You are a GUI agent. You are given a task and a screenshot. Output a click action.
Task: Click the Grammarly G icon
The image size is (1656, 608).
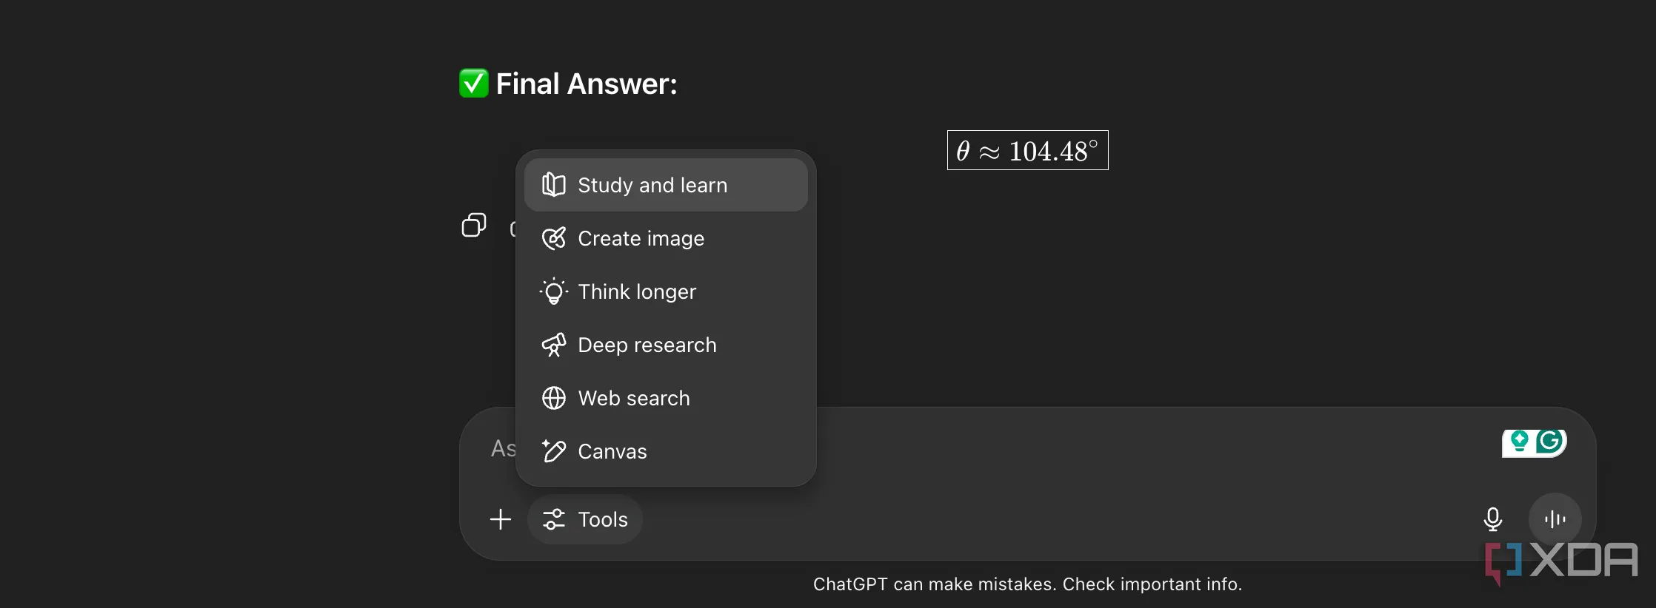[x=1550, y=442]
